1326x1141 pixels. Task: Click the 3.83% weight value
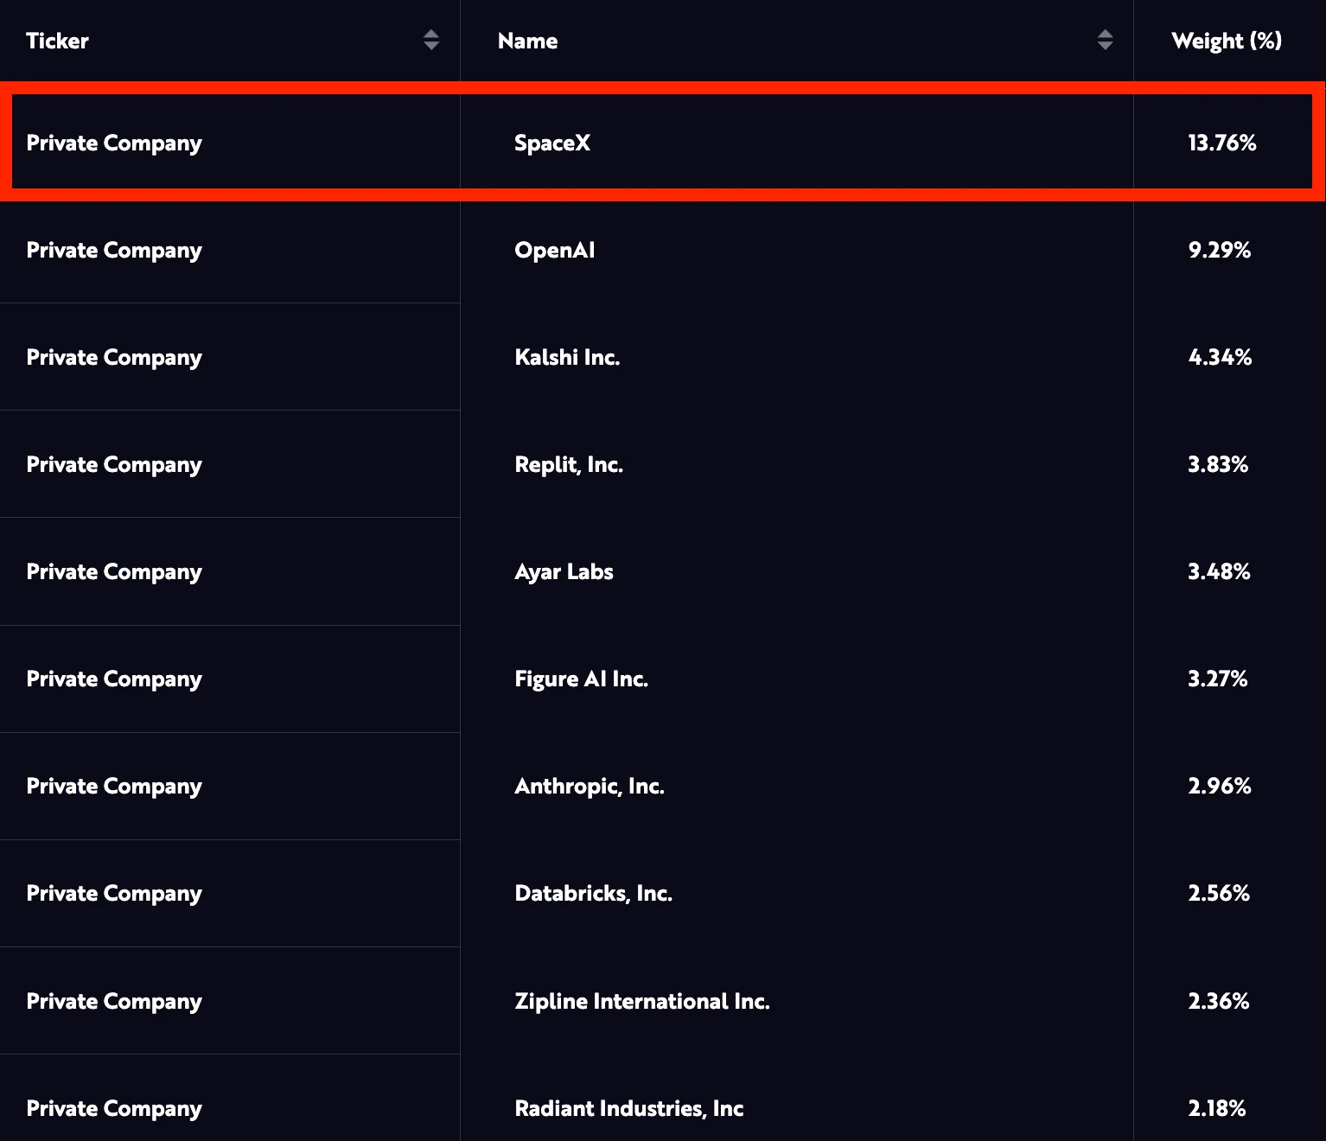coord(1218,464)
